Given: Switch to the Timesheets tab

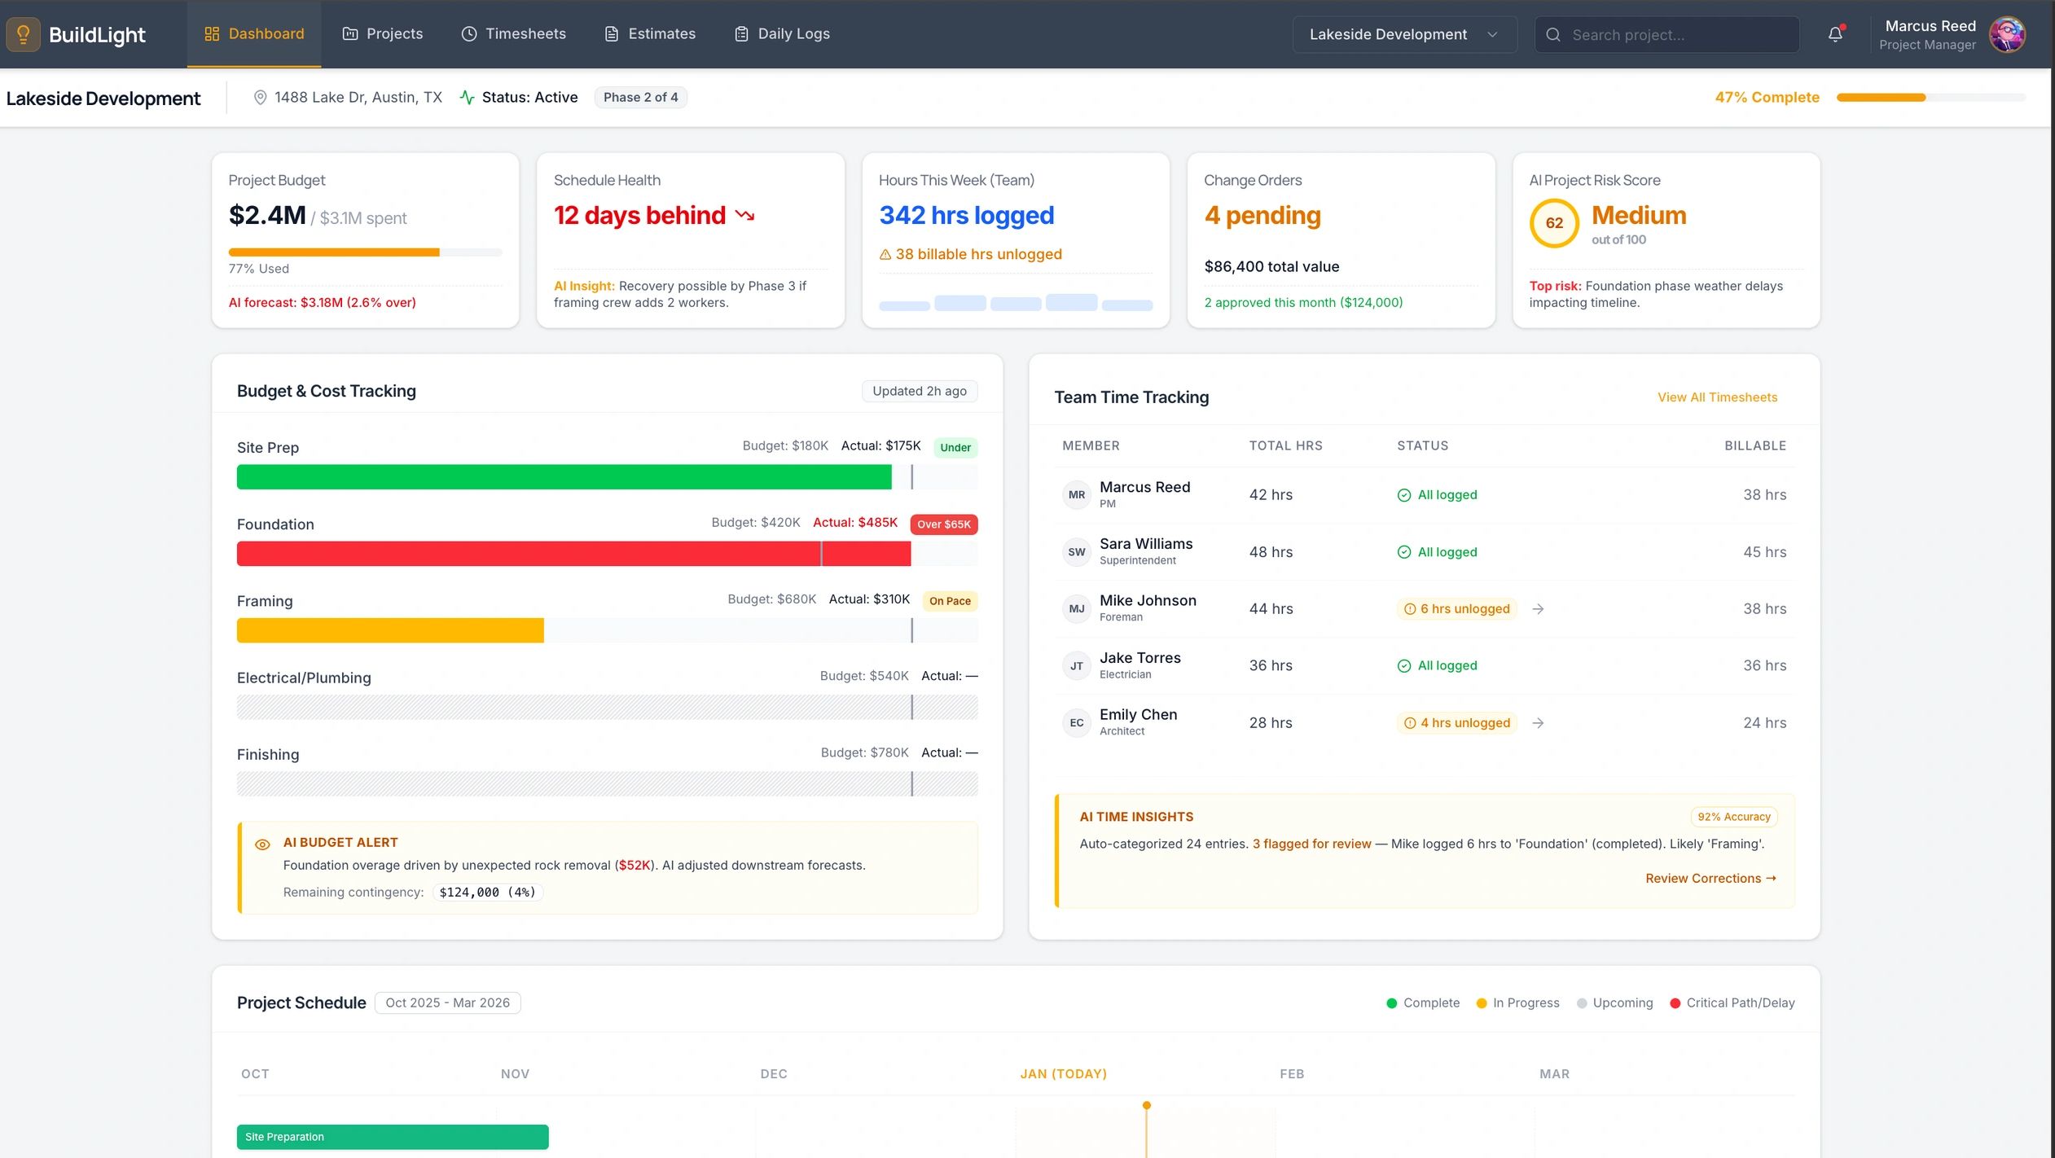Looking at the screenshot, I should click(525, 33).
